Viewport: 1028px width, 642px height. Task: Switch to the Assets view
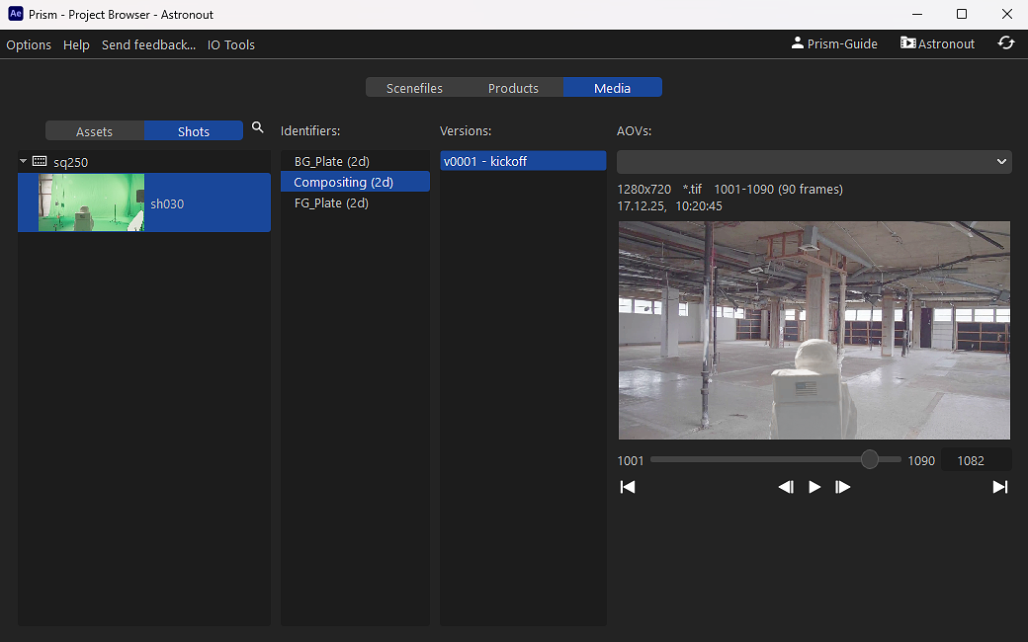pos(94,130)
